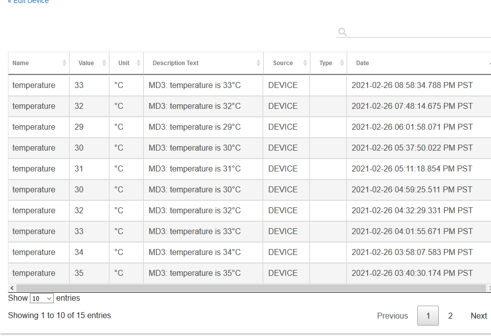Sort table by Value column arrows
491x336 pixels.
(x=104, y=63)
